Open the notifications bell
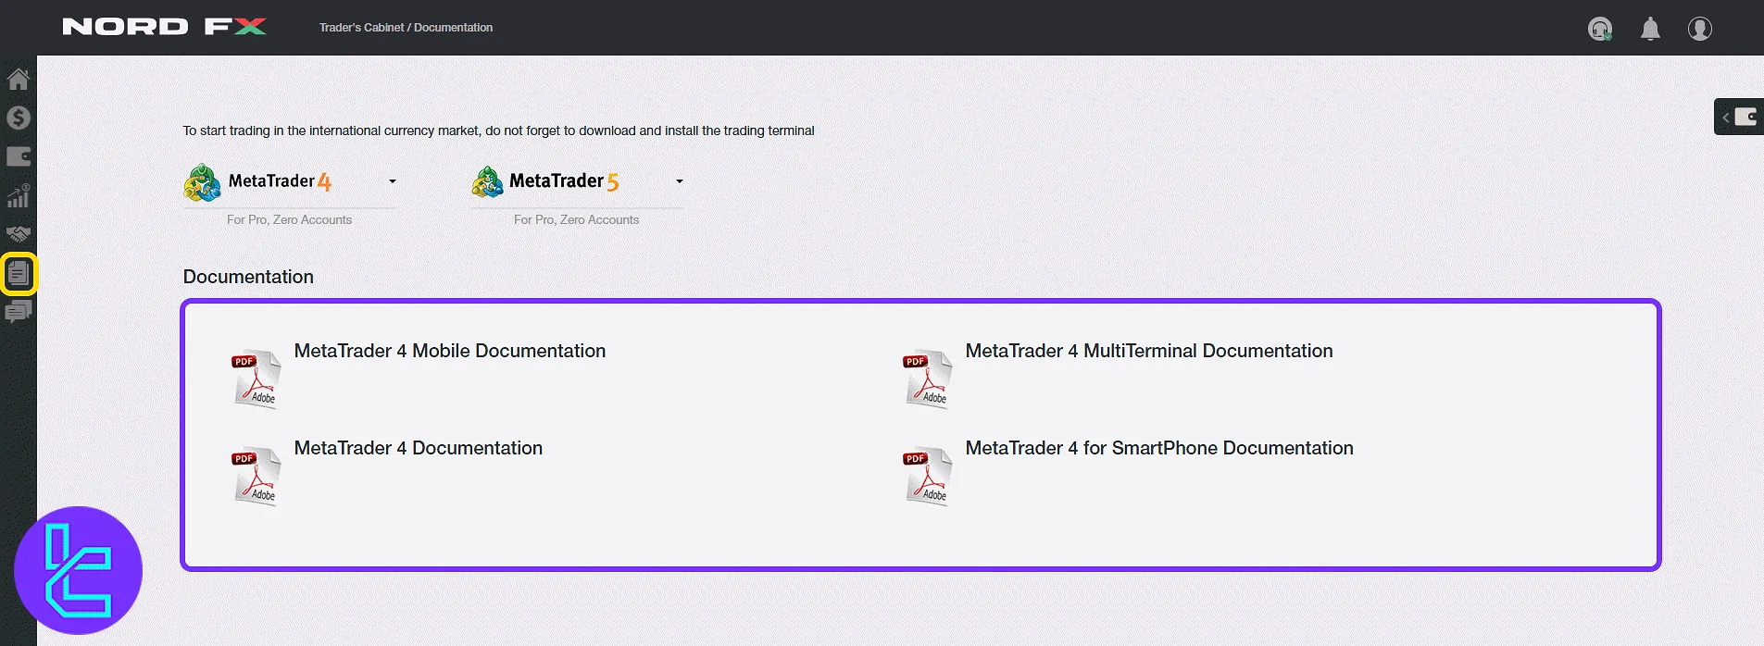This screenshot has width=1764, height=646. coord(1650,29)
